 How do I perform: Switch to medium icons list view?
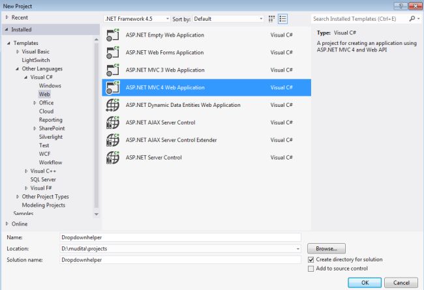tap(282, 19)
